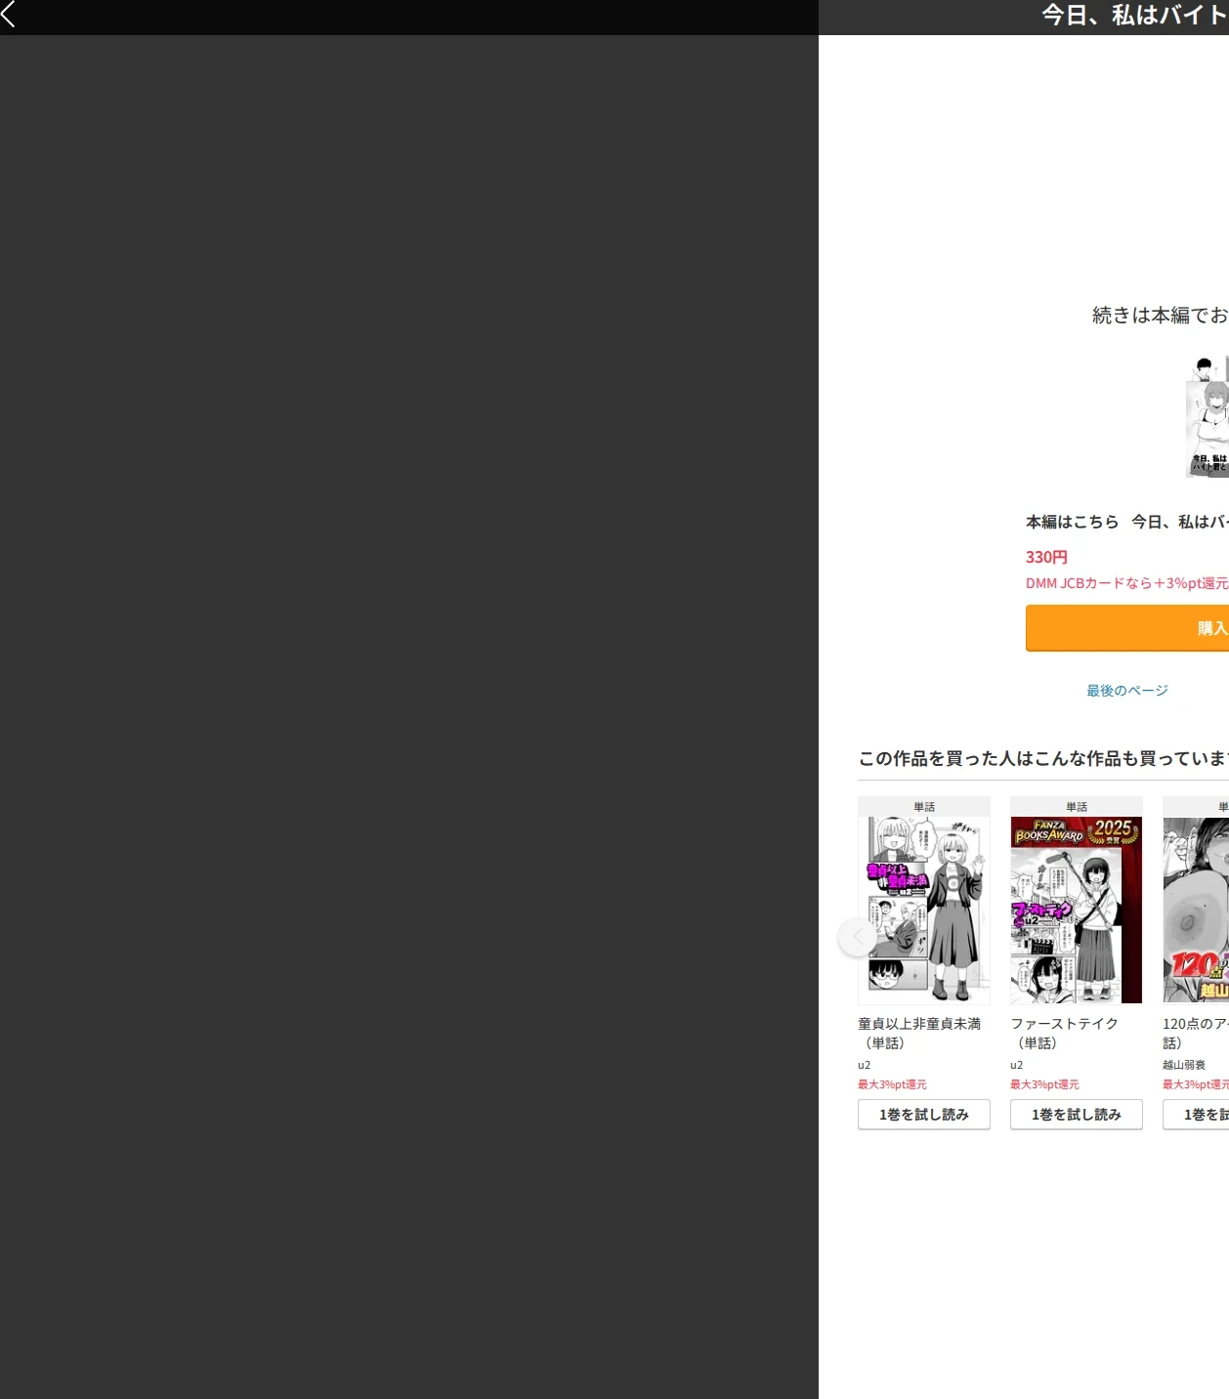Select author 越山弱衰

click(1184, 1065)
